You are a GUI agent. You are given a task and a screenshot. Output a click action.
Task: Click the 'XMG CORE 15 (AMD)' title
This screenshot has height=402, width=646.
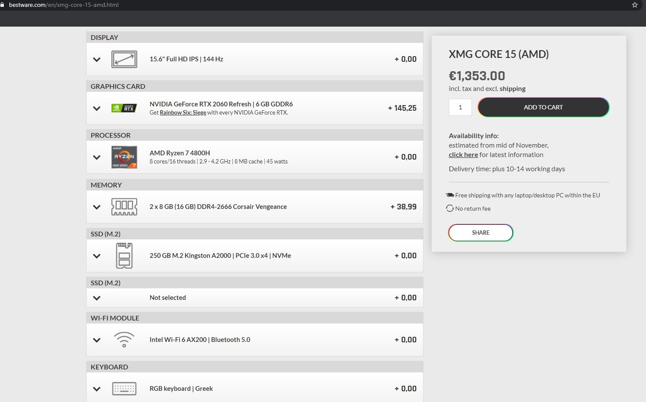(499, 54)
